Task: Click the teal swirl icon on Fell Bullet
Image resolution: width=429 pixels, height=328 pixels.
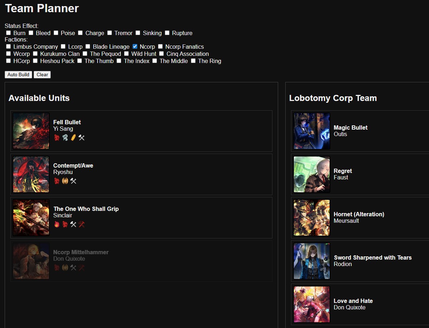Action: point(65,138)
